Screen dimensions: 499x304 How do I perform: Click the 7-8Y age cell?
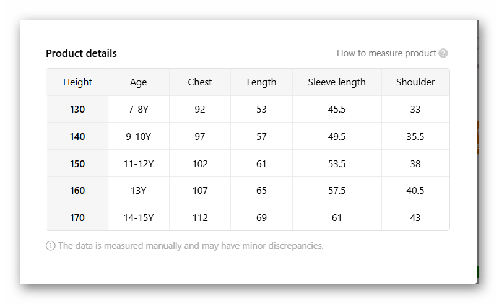point(139,110)
